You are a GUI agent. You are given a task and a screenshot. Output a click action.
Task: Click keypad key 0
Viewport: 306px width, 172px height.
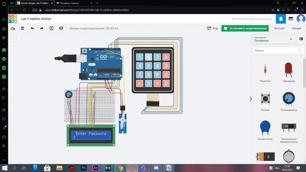pyautogui.click(x=149, y=84)
